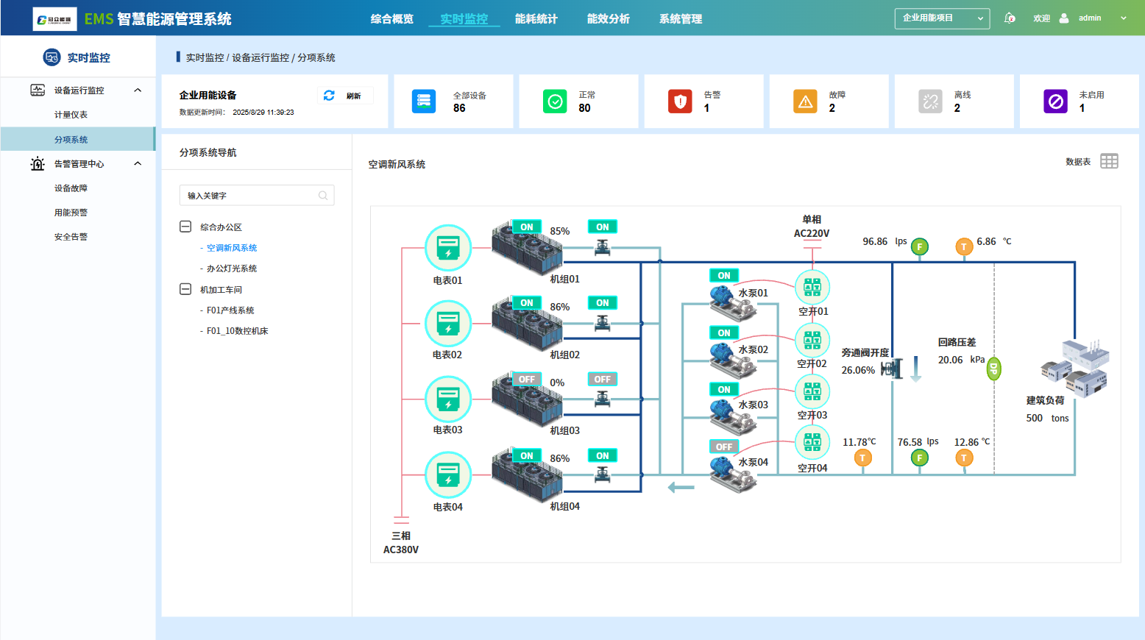
Task: Open the notification bell icon
Action: click(x=1010, y=18)
